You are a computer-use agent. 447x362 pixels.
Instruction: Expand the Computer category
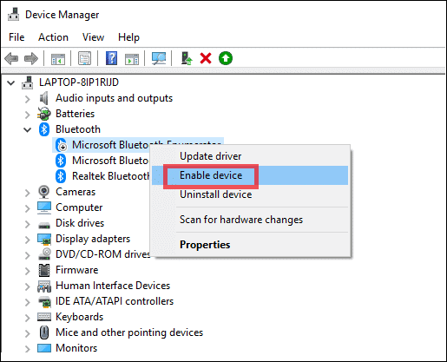28,208
